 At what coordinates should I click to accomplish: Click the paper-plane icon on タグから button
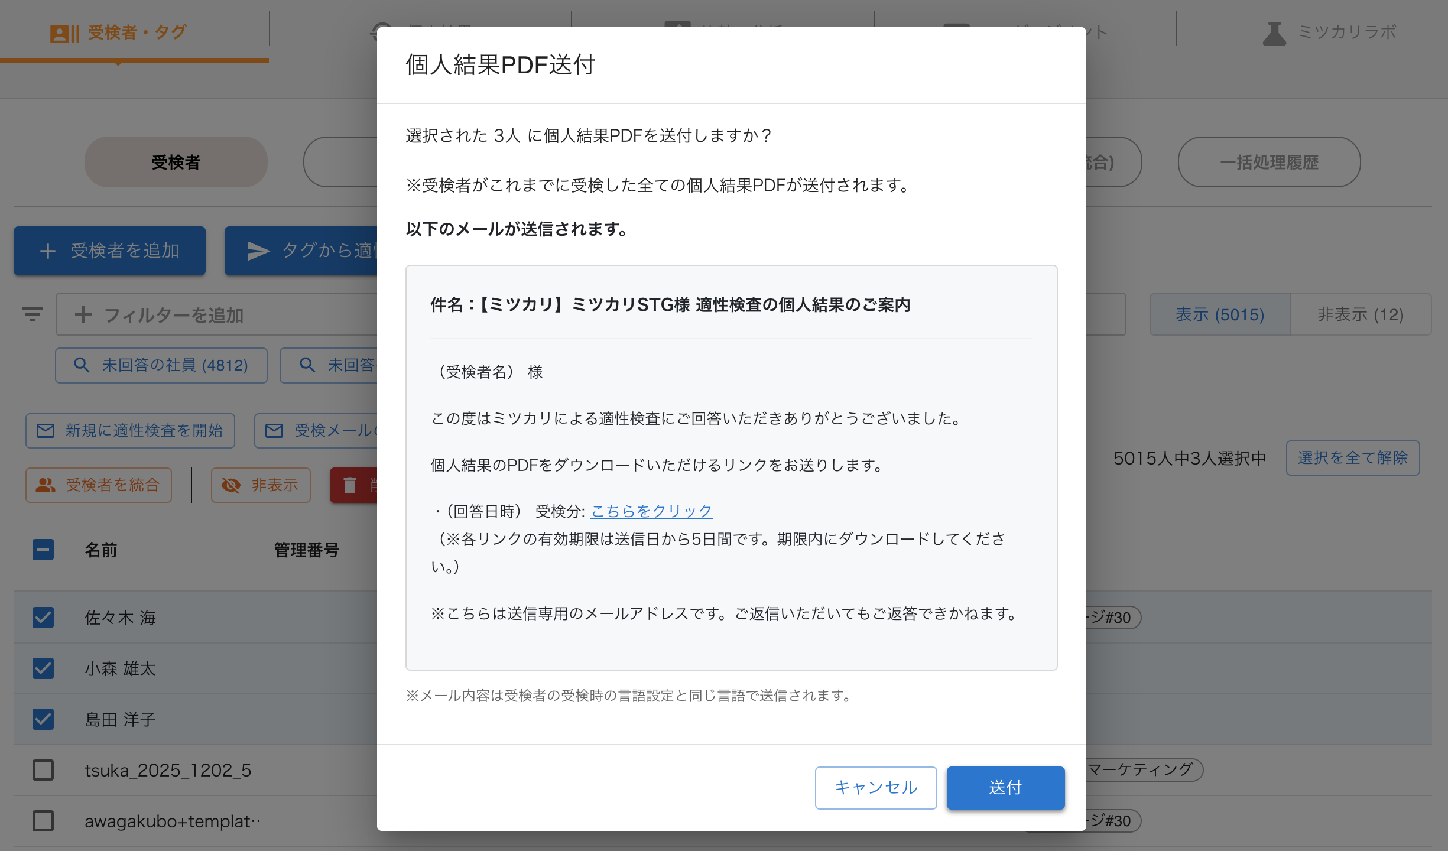point(258,251)
